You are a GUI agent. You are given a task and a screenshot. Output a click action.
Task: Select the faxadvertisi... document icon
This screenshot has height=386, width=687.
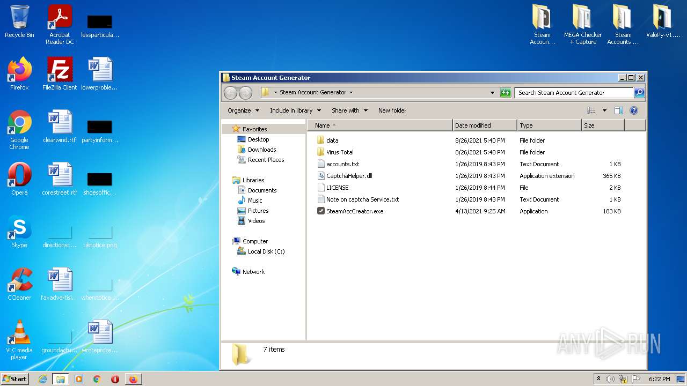tap(60, 284)
